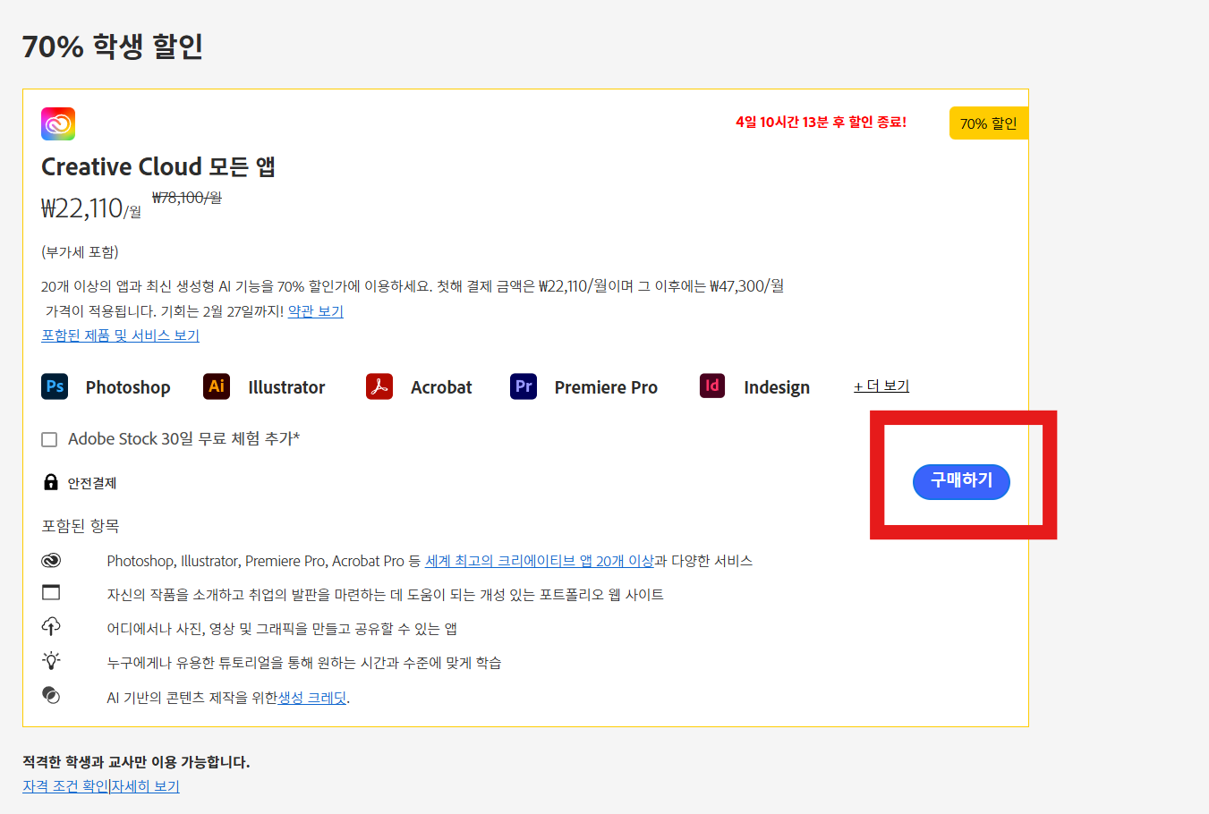Click the 안전결제 label
Viewport: 1209px width, 814px height.
pos(92,483)
